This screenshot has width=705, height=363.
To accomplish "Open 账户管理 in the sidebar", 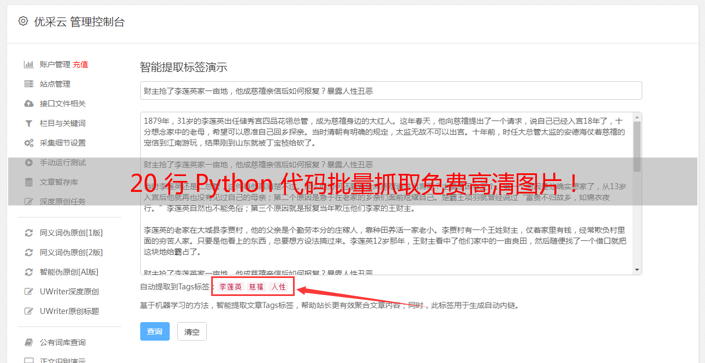I will [x=55, y=64].
